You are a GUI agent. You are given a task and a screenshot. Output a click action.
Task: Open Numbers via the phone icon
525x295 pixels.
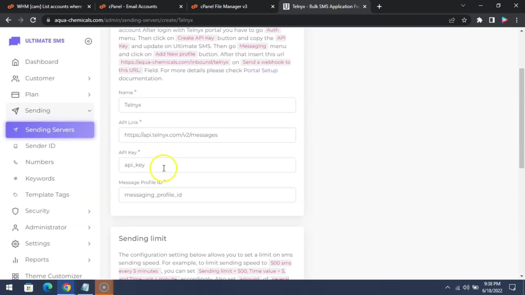click(16, 162)
